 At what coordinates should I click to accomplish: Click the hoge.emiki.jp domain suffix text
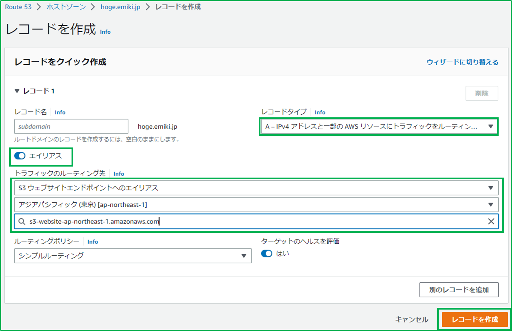coord(157,127)
